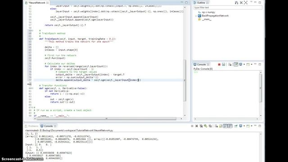Pin the bottom Console view

(236, 126)
